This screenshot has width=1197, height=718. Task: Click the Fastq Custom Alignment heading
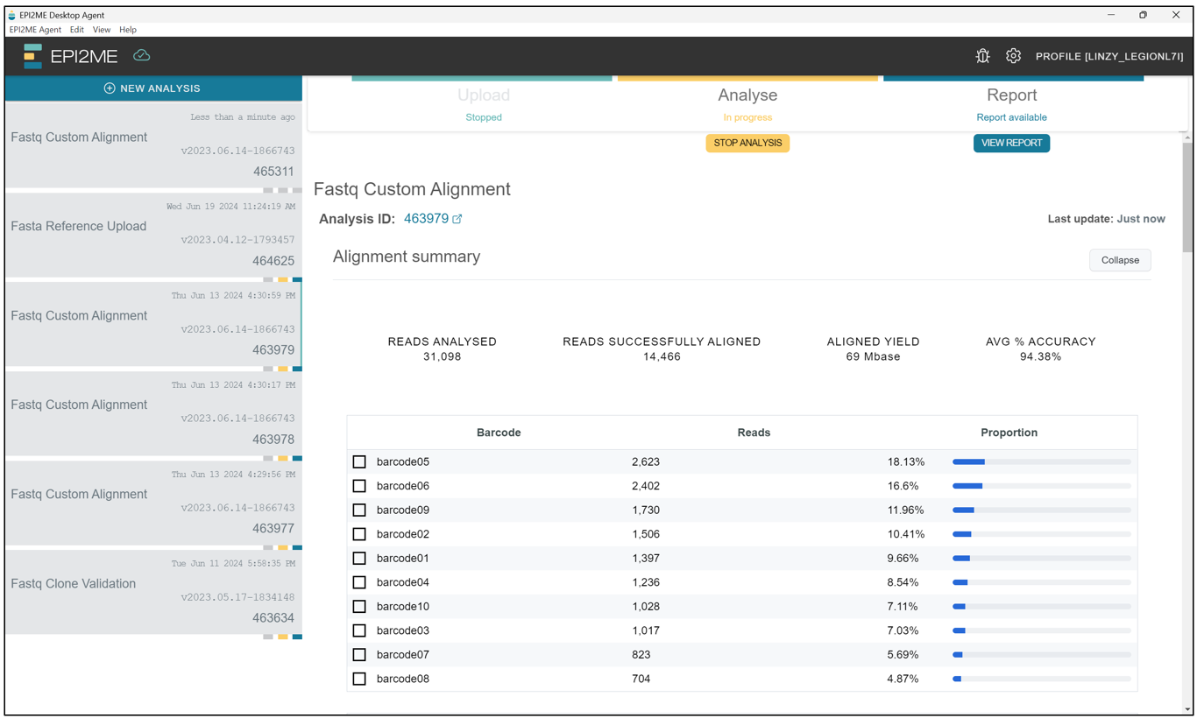pos(412,189)
